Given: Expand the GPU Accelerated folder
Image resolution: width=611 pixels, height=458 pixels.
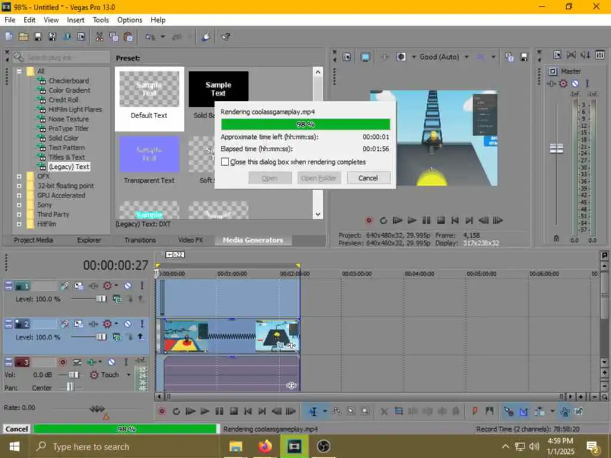Looking at the screenshot, I should coord(18,196).
